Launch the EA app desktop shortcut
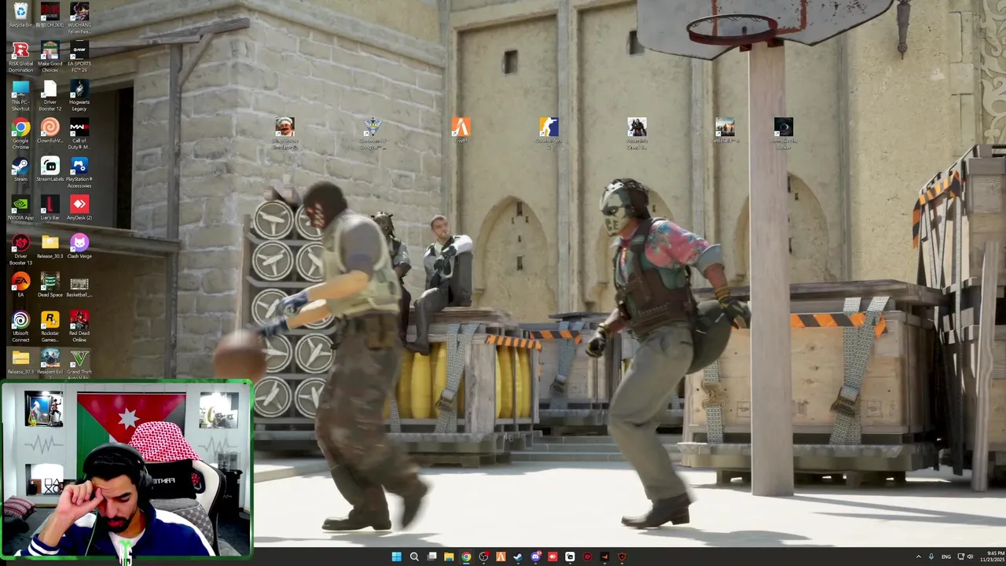The height and width of the screenshot is (566, 1006). [20, 285]
